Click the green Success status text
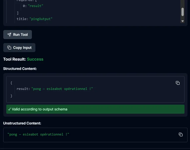Image resolution: width=190 pixels, height=150 pixels. (x=35, y=59)
